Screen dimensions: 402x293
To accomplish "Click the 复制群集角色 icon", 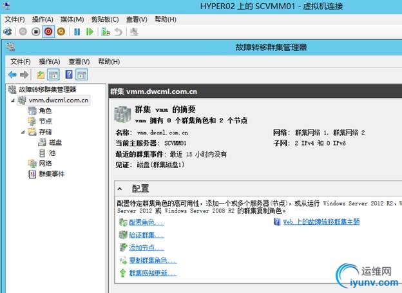I will (x=123, y=260).
